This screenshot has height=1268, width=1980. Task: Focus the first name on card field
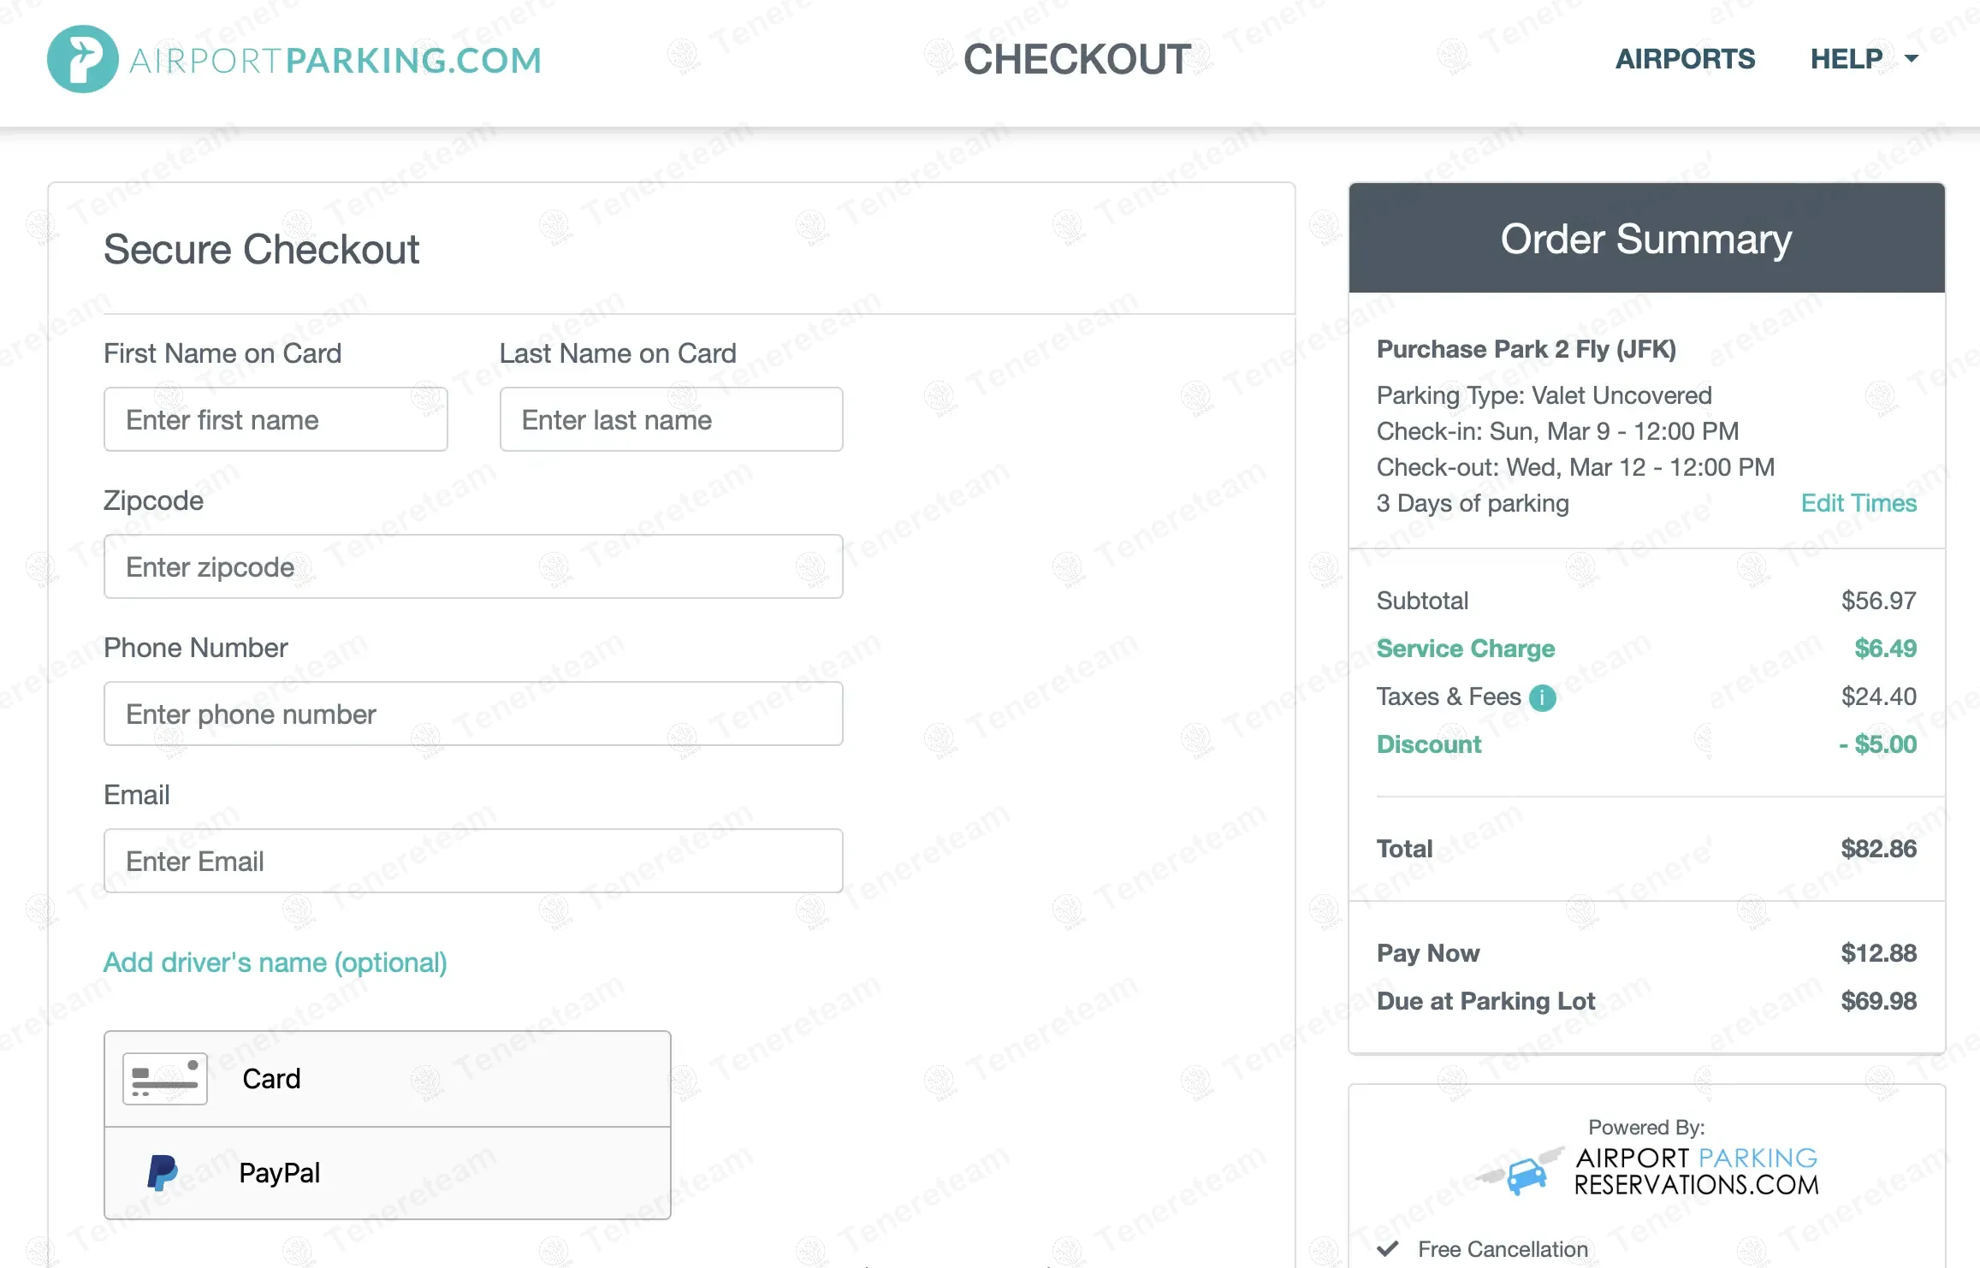[275, 419]
